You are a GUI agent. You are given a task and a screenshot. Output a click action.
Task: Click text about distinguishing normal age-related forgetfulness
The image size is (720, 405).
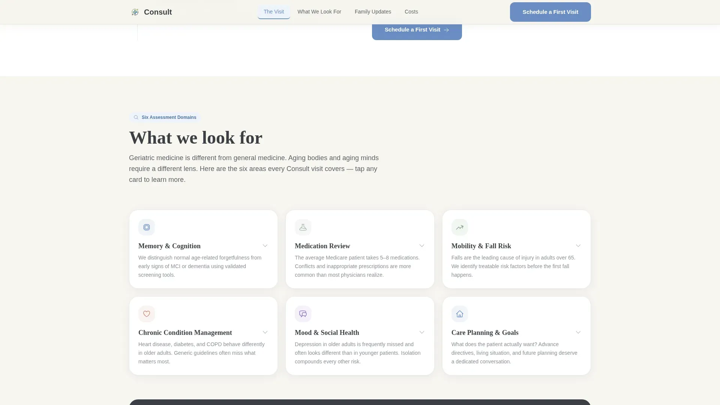(200, 266)
